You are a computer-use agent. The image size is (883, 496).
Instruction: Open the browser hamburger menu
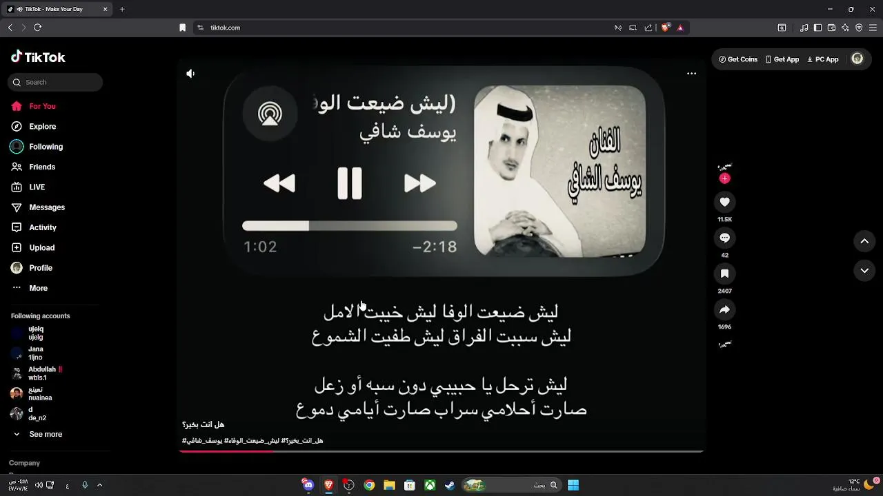pyautogui.click(x=873, y=28)
